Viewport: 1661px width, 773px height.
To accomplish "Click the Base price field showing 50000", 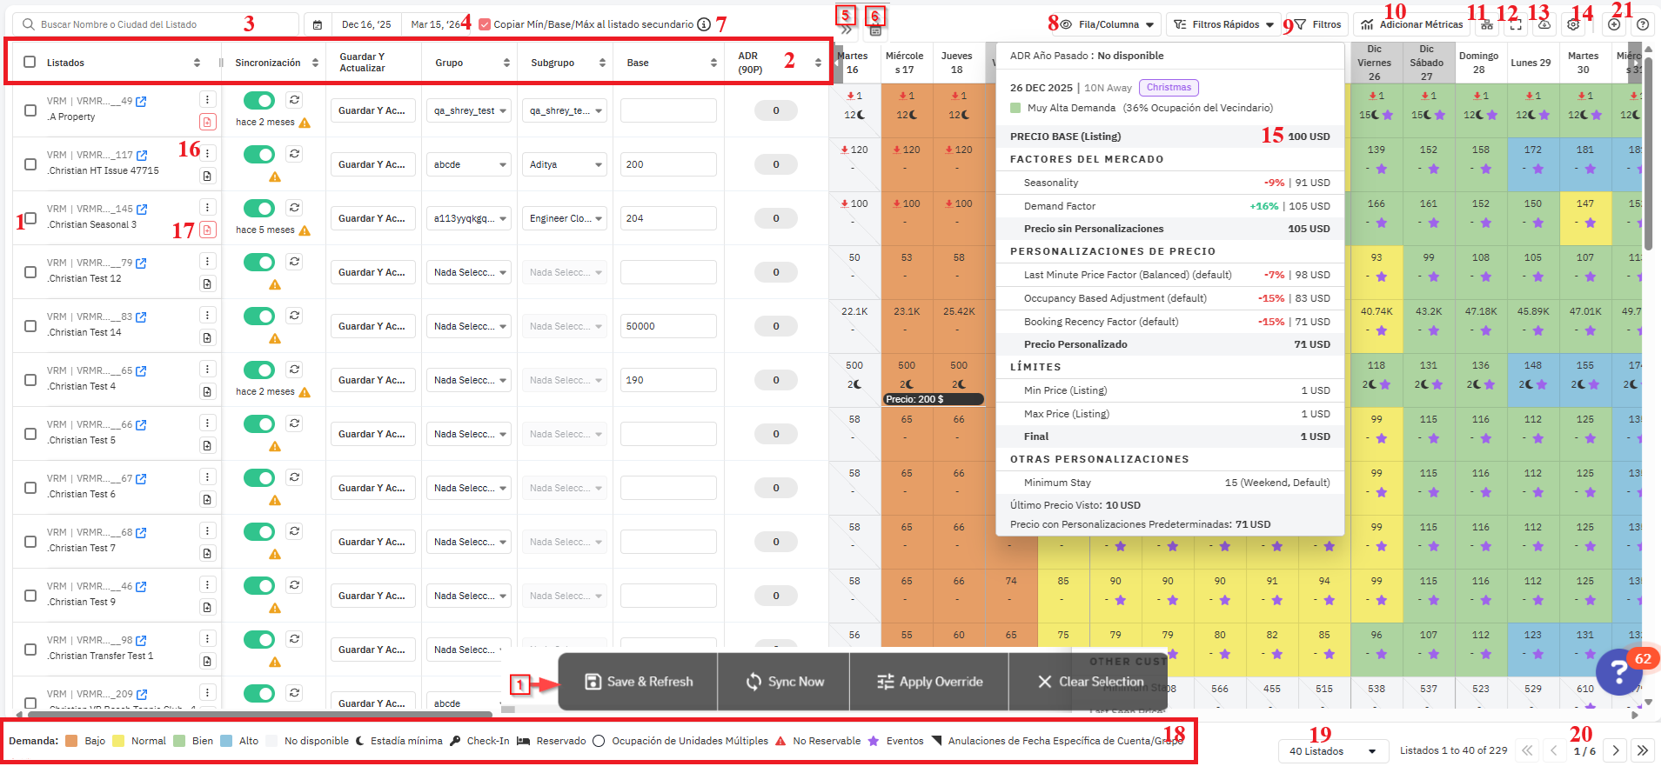I will pyautogui.click(x=667, y=326).
